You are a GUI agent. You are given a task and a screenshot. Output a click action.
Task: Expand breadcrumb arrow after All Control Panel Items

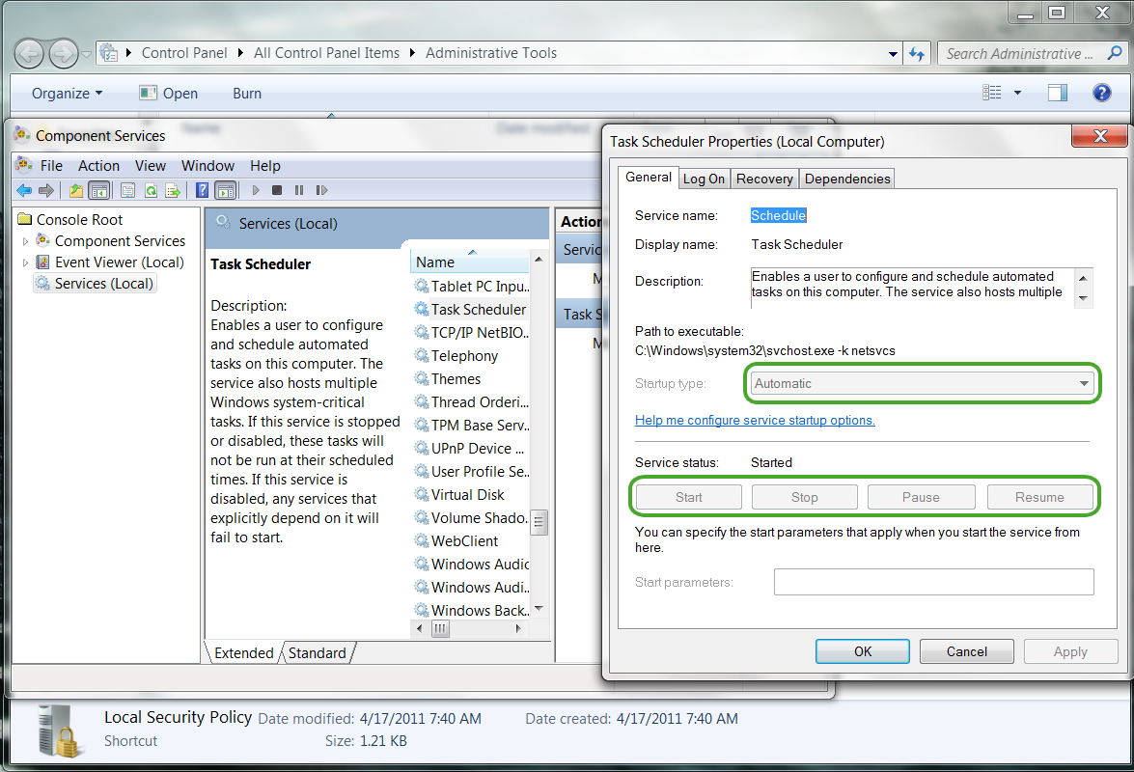pos(412,53)
